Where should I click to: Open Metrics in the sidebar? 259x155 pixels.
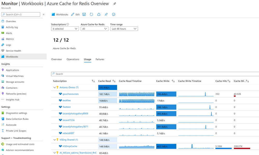tap(10, 39)
